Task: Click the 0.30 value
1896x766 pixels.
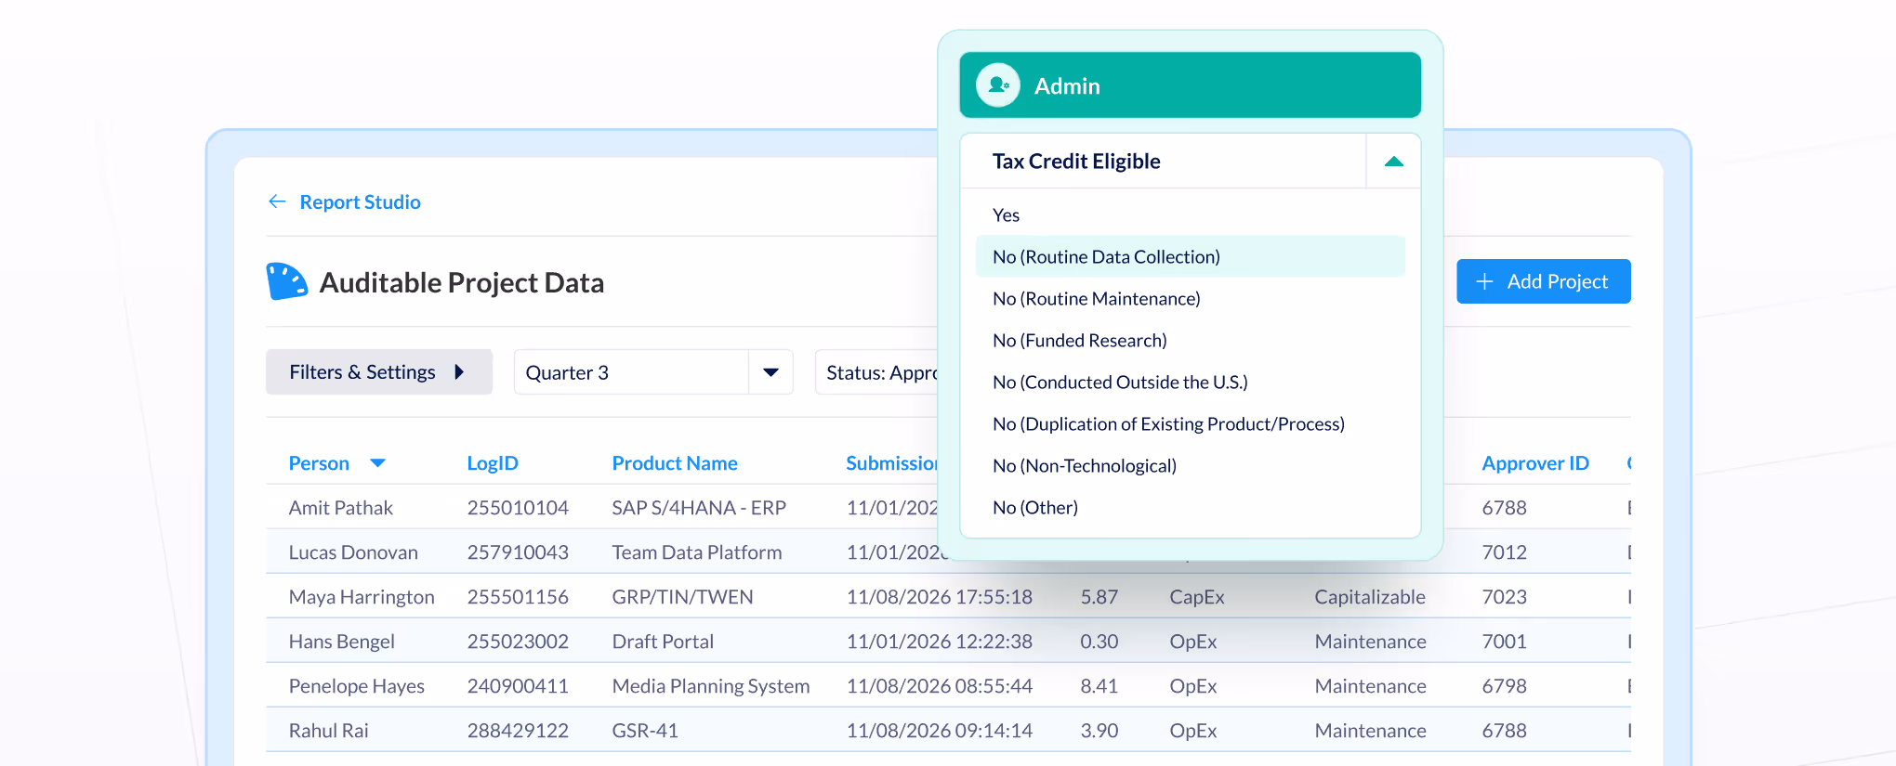Action: [x=1099, y=642]
